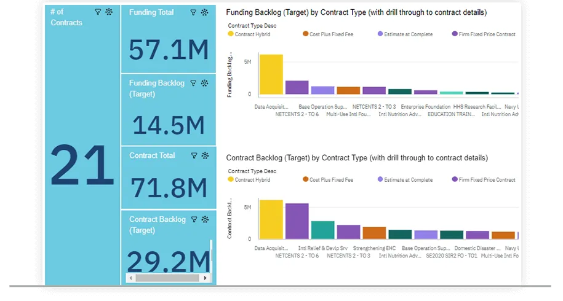Click purple NETCENTS 2 - TO 3 bar in Contract Backlog chart

tap(348, 232)
